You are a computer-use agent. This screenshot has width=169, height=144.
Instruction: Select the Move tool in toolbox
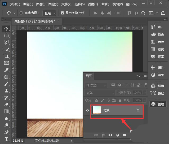pos(6,29)
